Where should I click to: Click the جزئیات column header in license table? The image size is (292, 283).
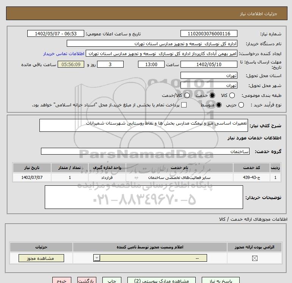coord(41,247)
